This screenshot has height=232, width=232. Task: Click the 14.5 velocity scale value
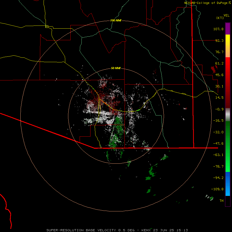coord(219,98)
